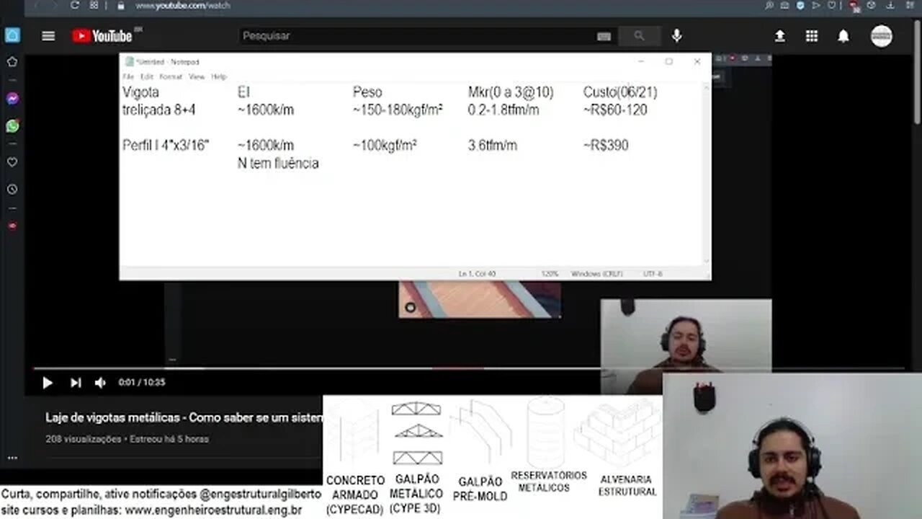The width and height of the screenshot is (922, 519).
Task: Open the sidebar home icon
Action: tap(12, 35)
